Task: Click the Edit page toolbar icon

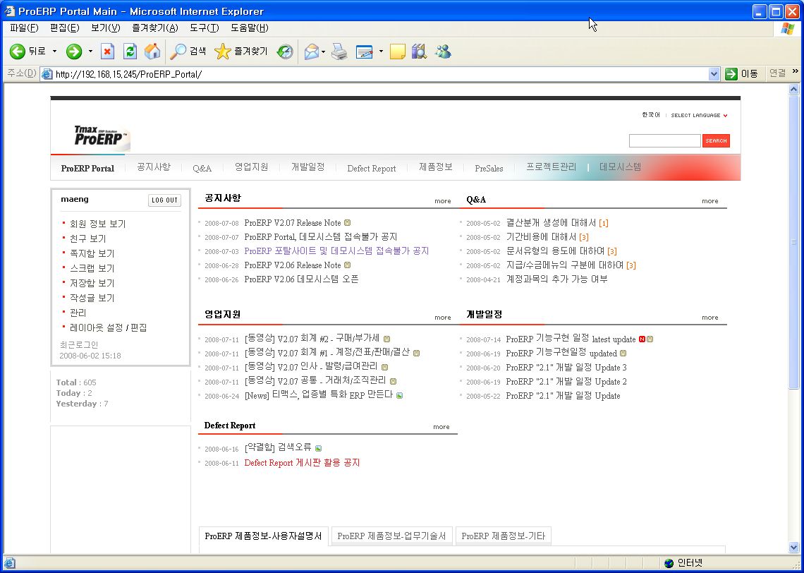Action: (364, 52)
